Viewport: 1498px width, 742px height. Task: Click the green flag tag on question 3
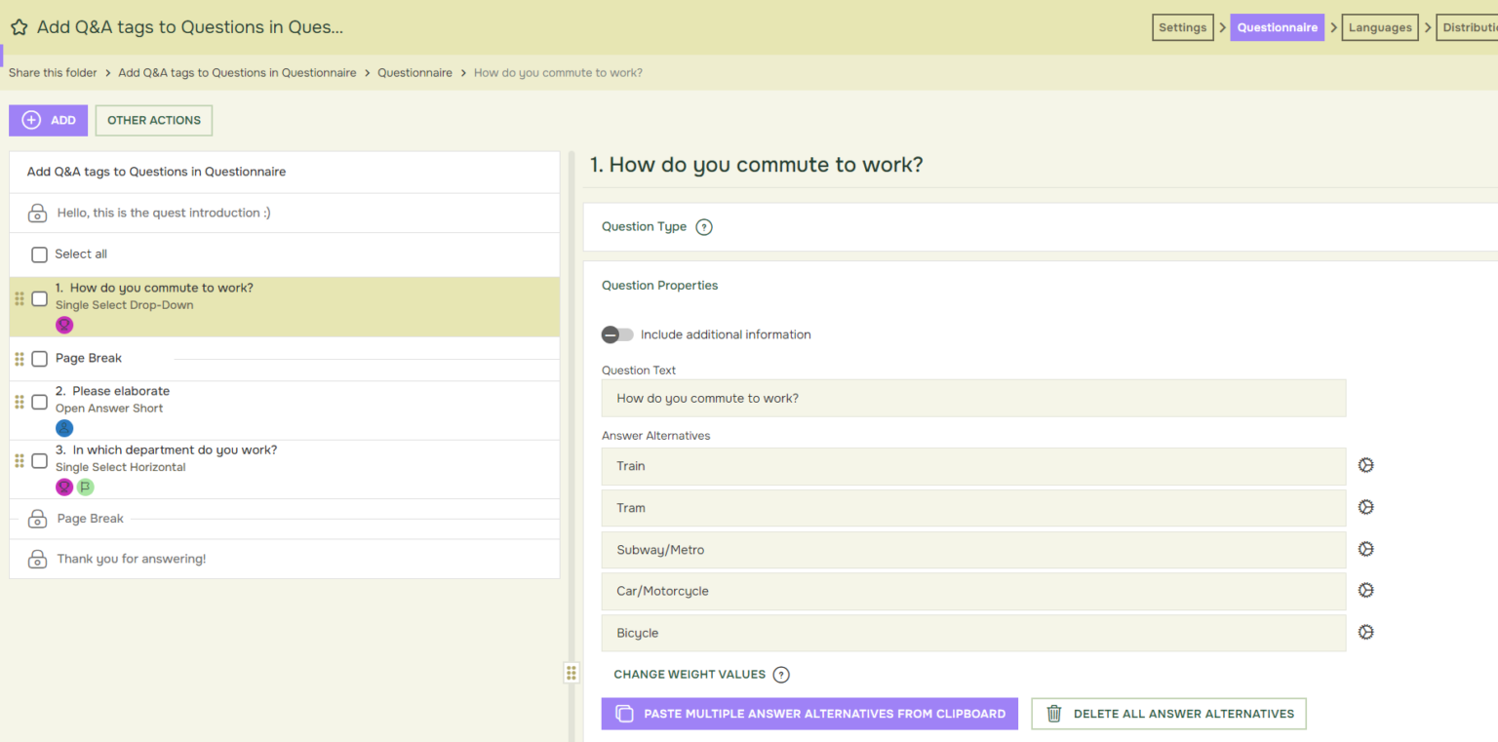click(x=86, y=487)
